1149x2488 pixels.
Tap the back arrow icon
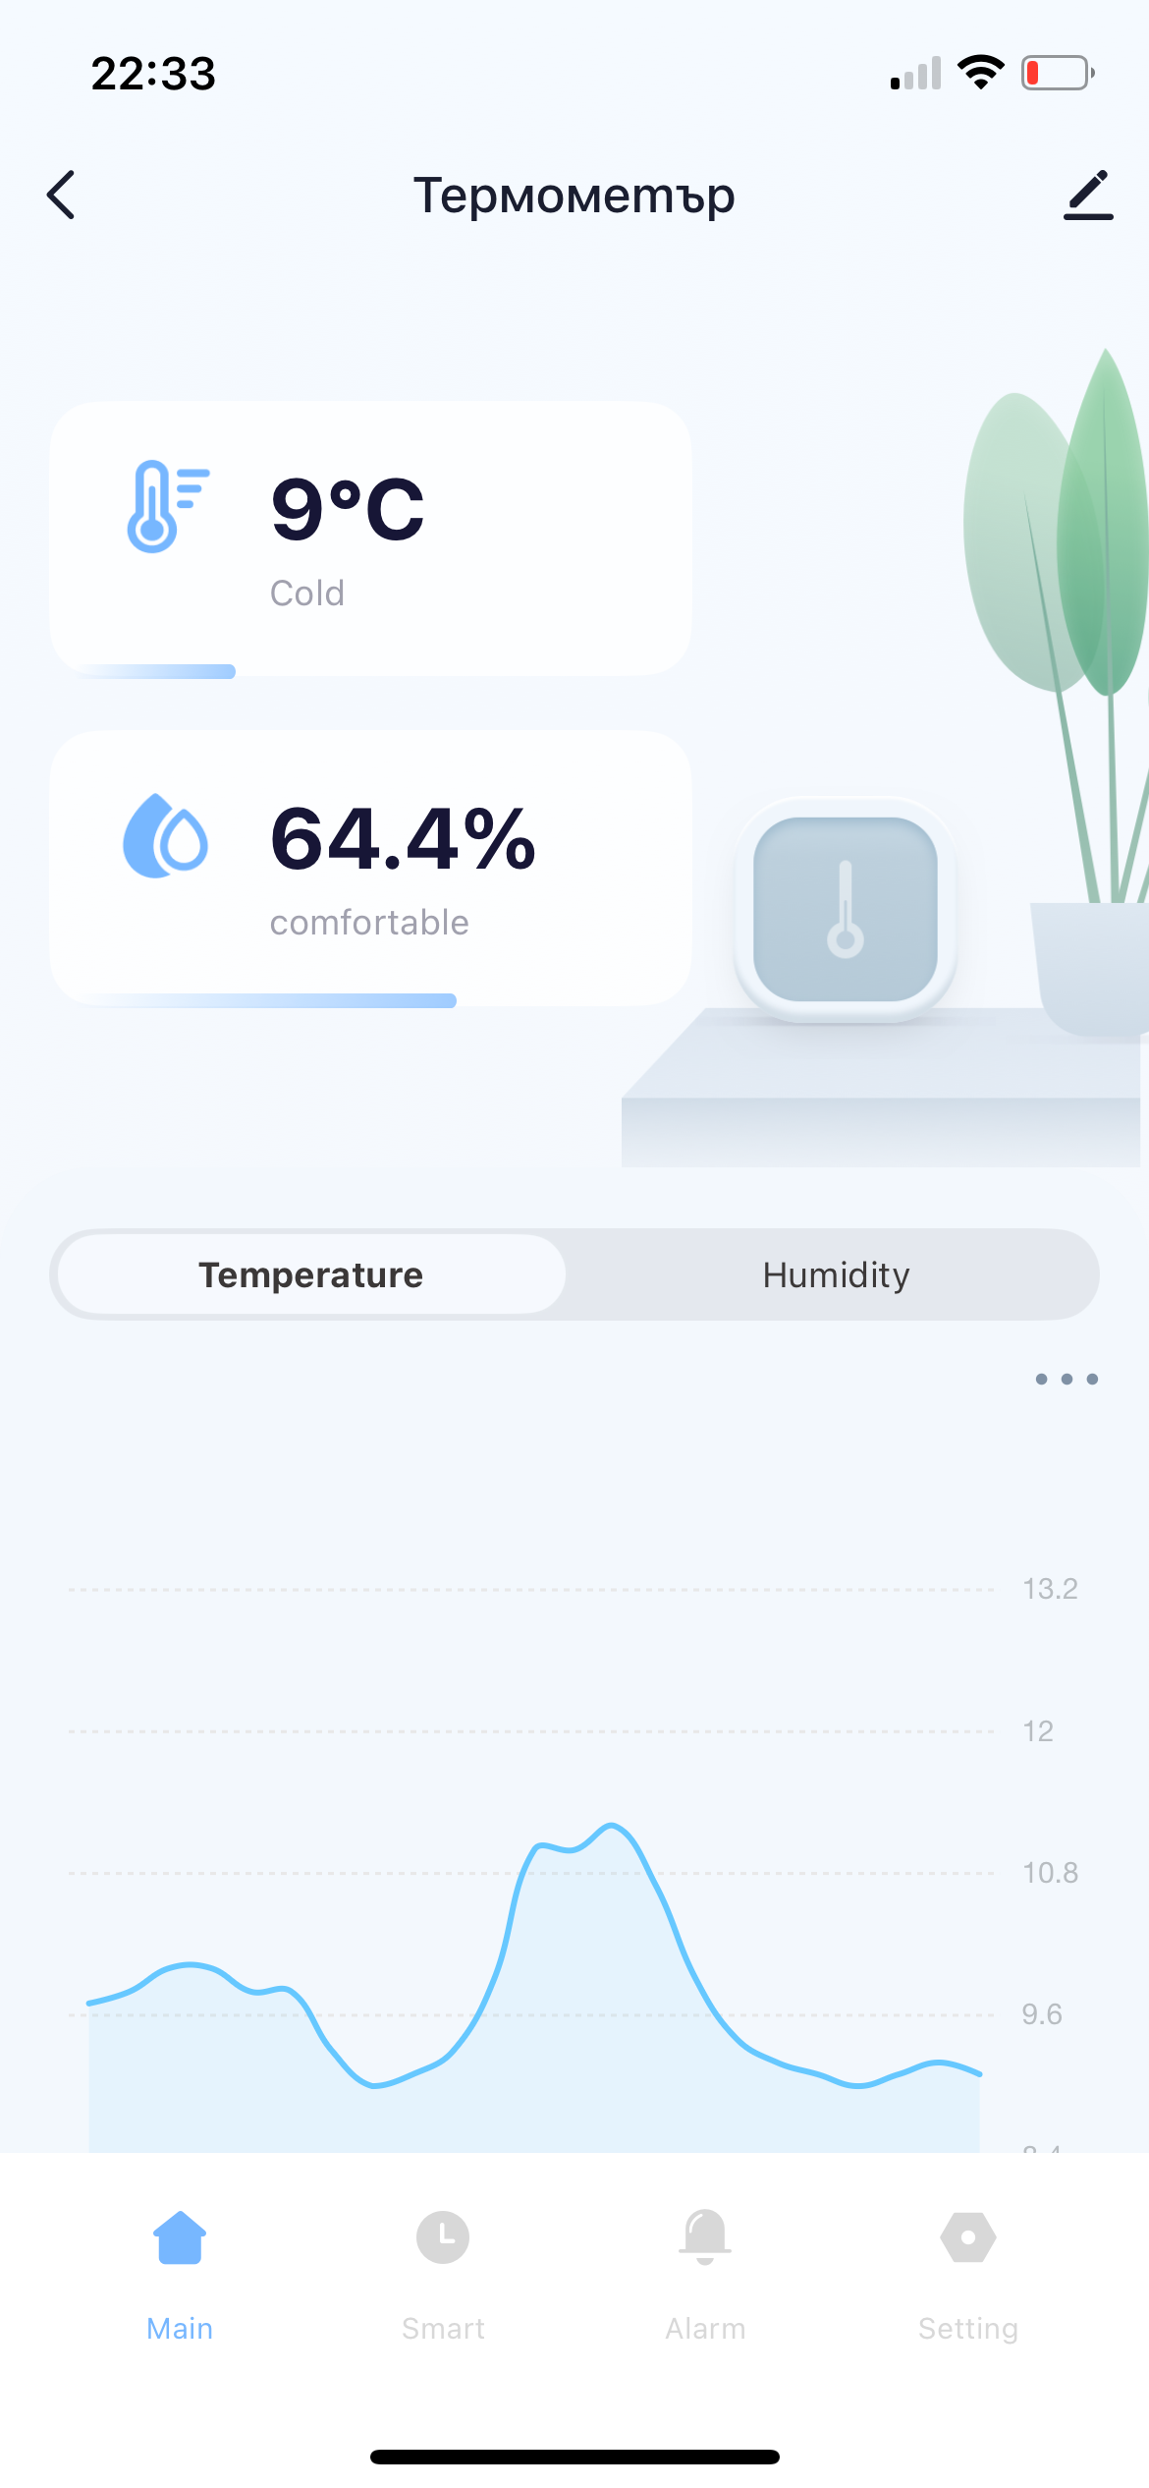61,195
